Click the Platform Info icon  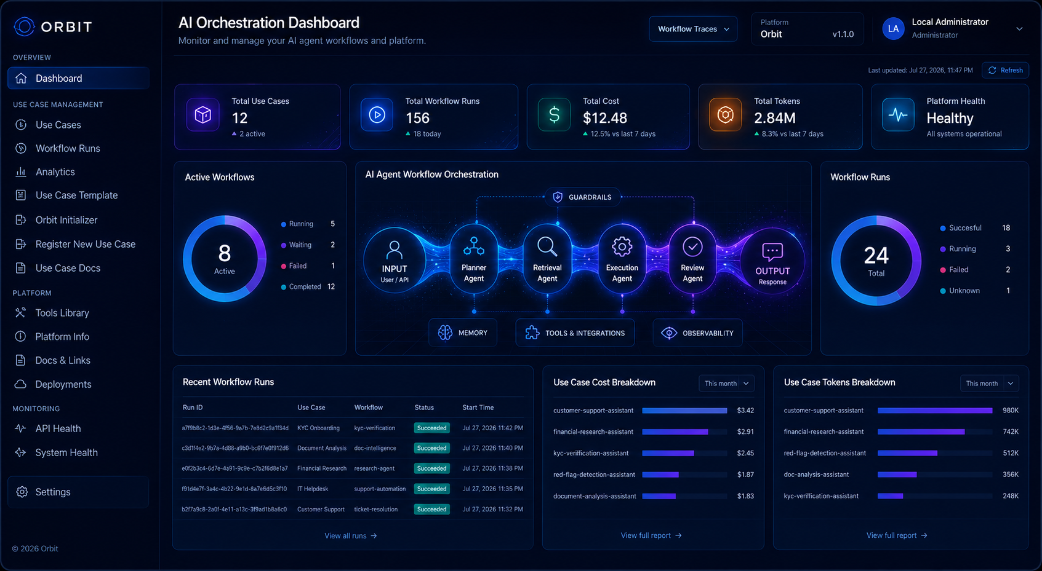20,336
